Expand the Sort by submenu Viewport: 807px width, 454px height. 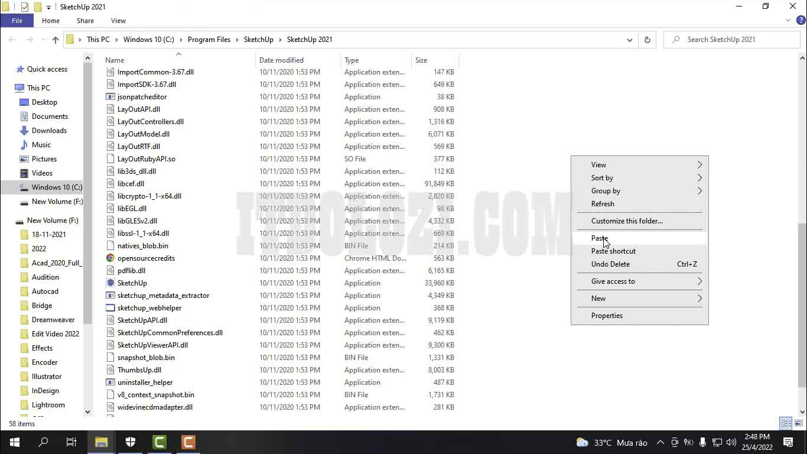(602, 177)
